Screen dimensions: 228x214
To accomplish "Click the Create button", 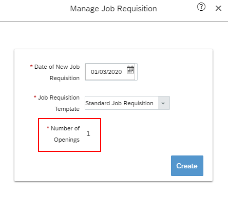I will tap(187, 166).
